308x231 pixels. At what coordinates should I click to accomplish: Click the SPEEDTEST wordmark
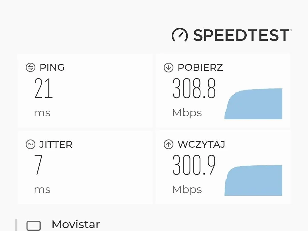coord(242,35)
